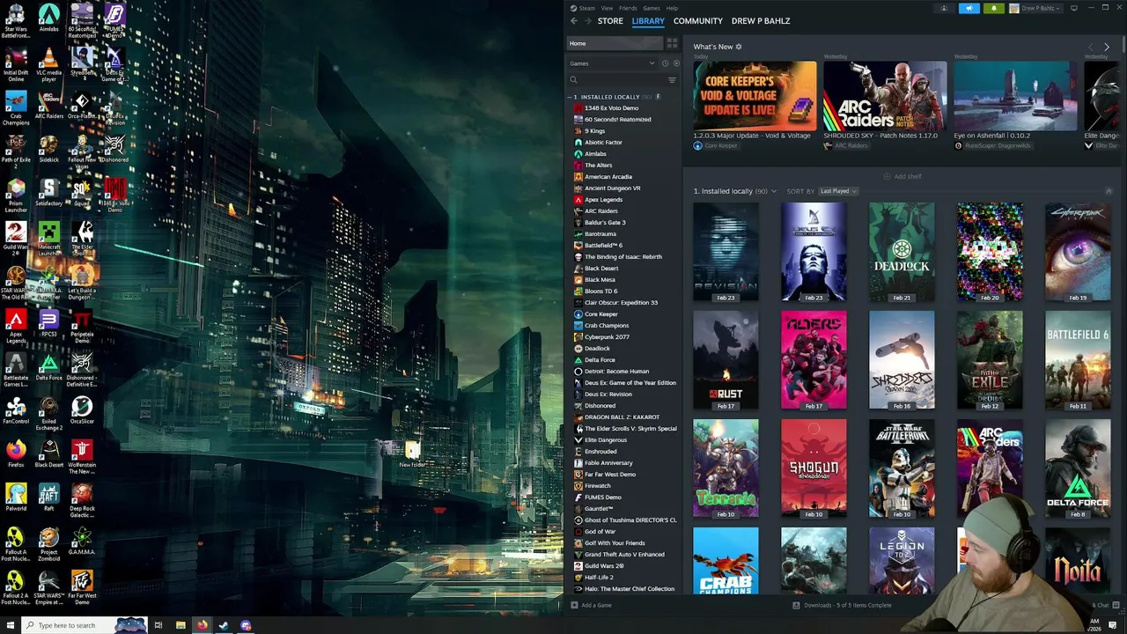Open the FanControl desktop icon
This screenshot has height=634, width=1127.
point(15,410)
